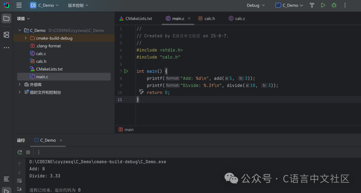This screenshot has height=193, width=361.
Task: Click the down arrow in run console
Action: click(x=19, y=172)
